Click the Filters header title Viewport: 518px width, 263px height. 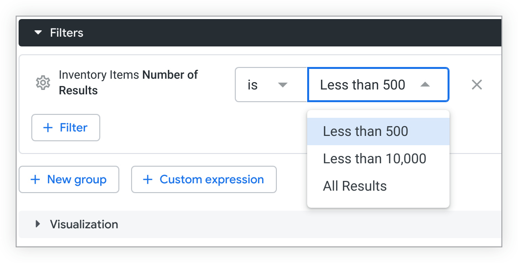[67, 33]
